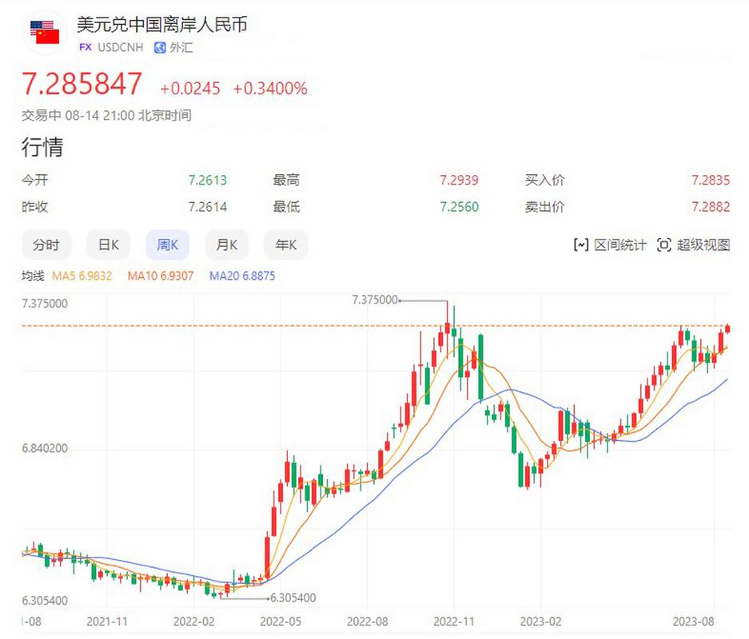Click the USDCNH ticker symbol
Image resolution: width=749 pixels, height=639 pixels.
[x=121, y=47]
